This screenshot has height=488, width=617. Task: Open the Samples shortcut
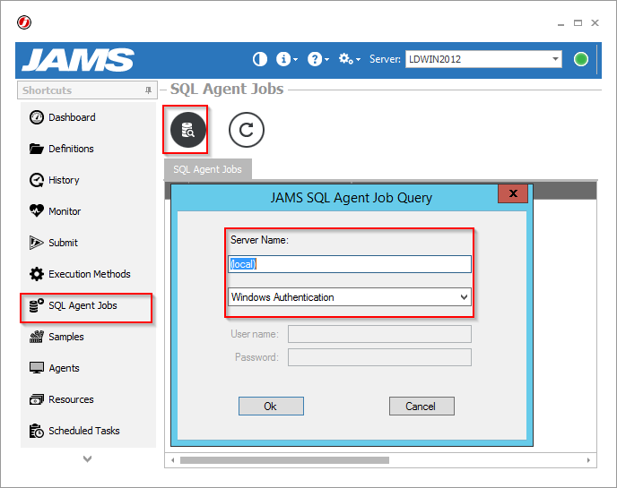(x=56, y=337)
